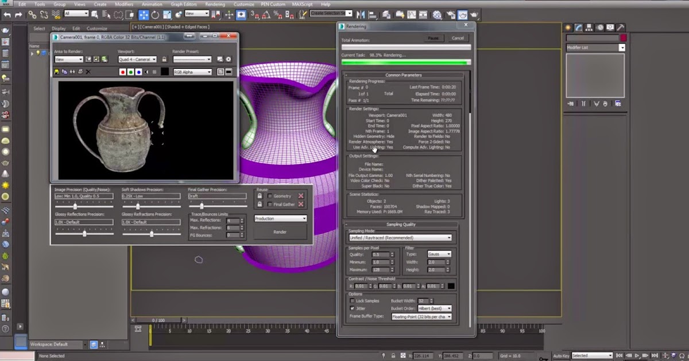689x361 pixels.
Task: Disable the Jitter checkbox under Options
Action: coord(352,308)
